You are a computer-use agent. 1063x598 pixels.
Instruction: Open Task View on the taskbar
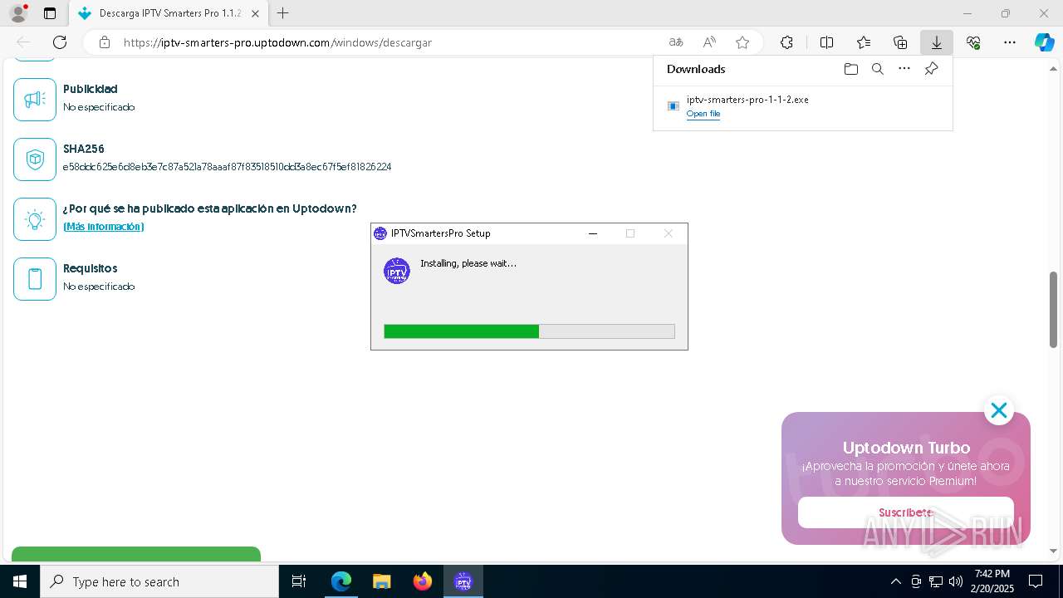pyautogui.click(x=299, y=581)
